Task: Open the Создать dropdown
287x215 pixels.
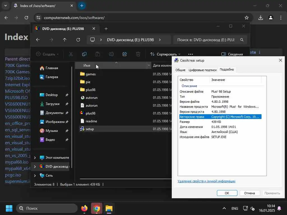Action: pos(47,54)
